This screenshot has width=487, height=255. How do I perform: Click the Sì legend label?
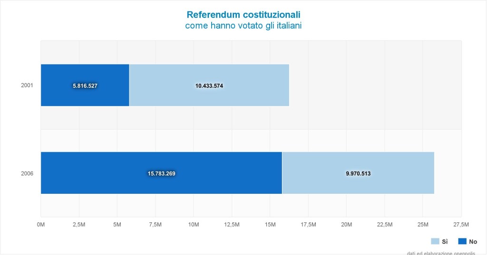click(445, 242)
